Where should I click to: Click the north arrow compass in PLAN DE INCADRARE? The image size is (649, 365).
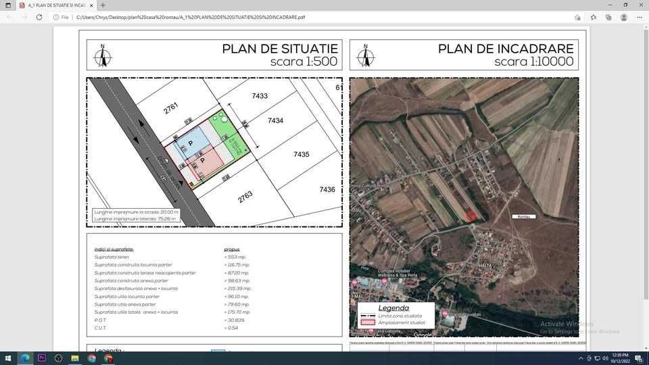click(366, 56)
